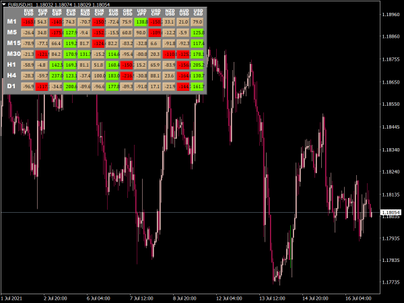Click the 6.6 cell in M15 row
The height and width of the screenshot is (303, 404).
pos(155,44)
